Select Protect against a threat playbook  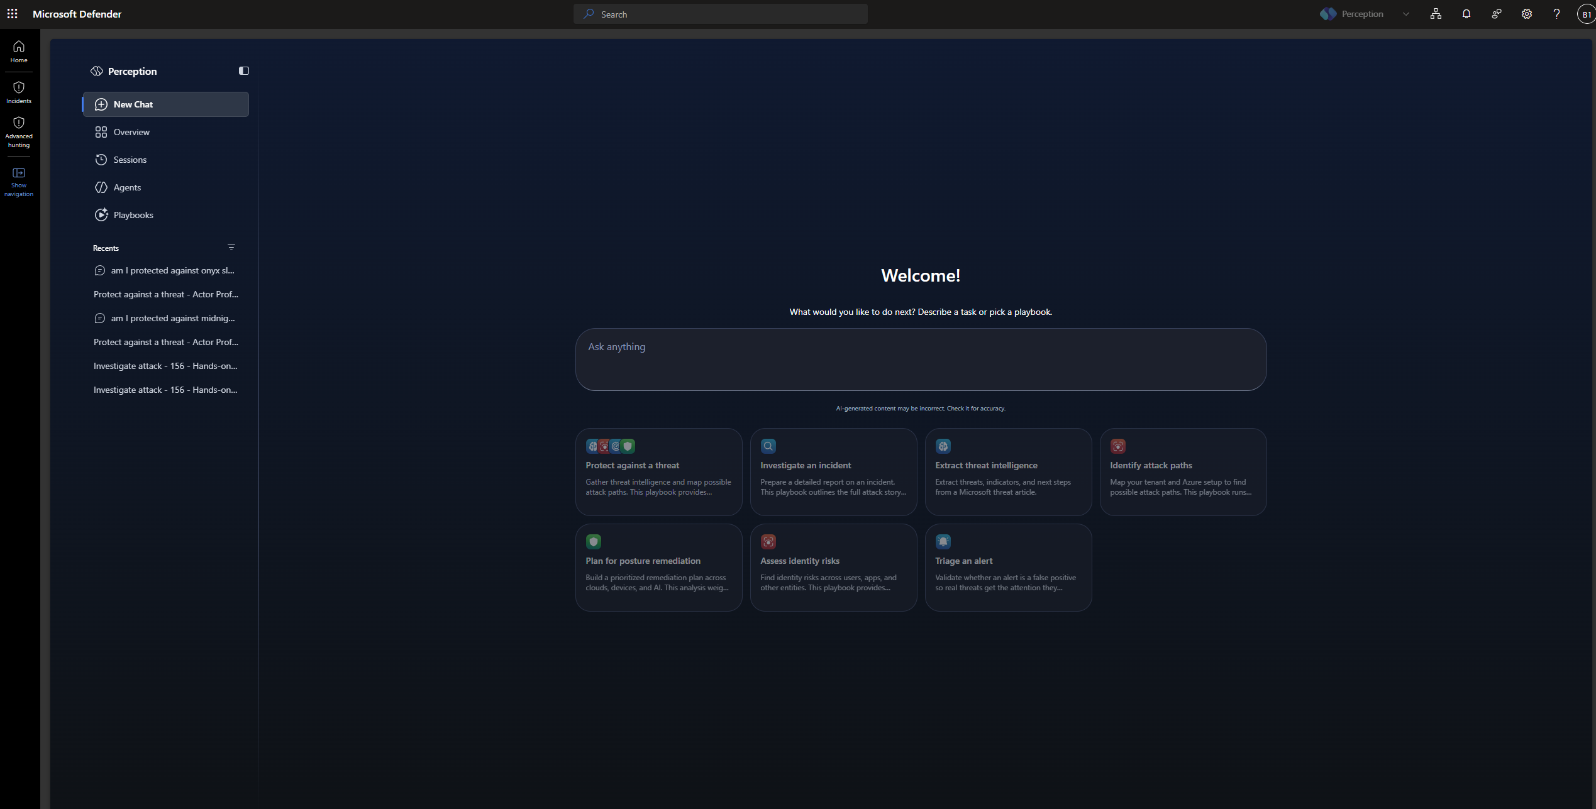pos(658,472)
